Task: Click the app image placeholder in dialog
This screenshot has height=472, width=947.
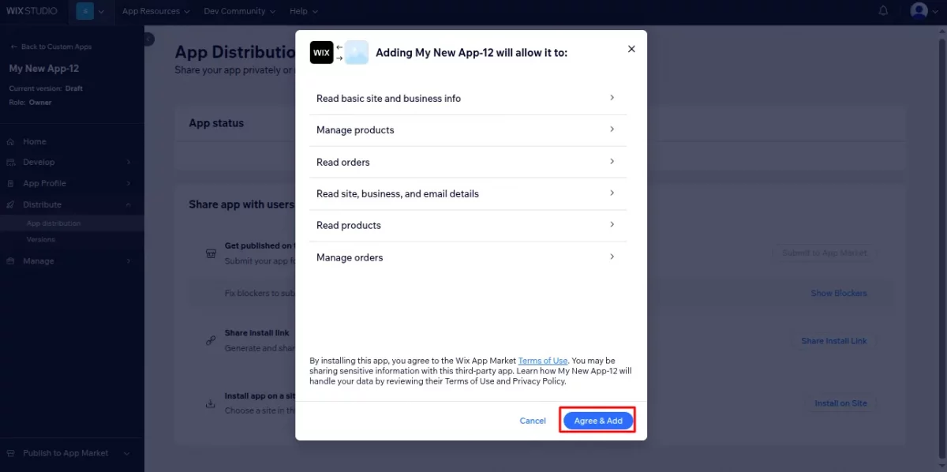Action: [x=357, y=52]
